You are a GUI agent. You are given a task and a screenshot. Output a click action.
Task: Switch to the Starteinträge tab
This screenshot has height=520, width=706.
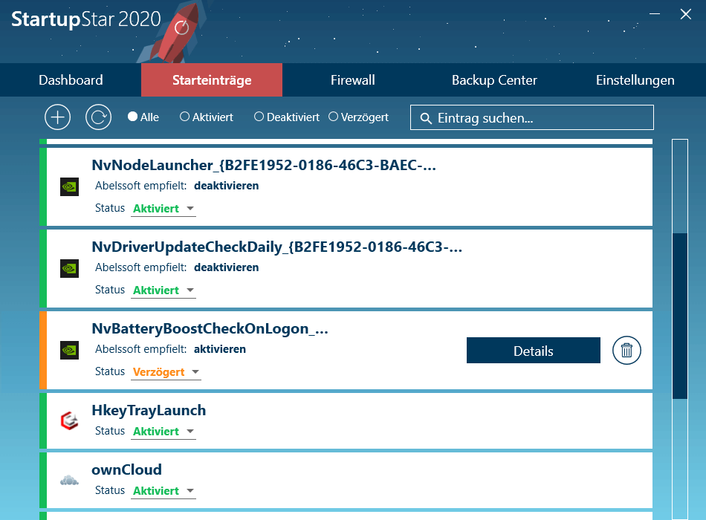(212, 79)
